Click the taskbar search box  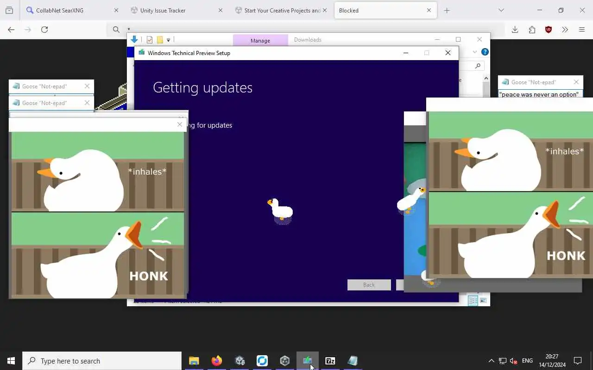(102, 361)
